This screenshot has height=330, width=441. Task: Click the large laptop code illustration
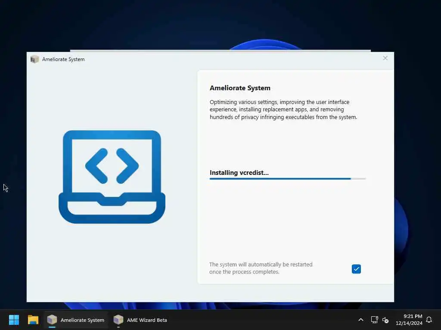tap(112, 177)
